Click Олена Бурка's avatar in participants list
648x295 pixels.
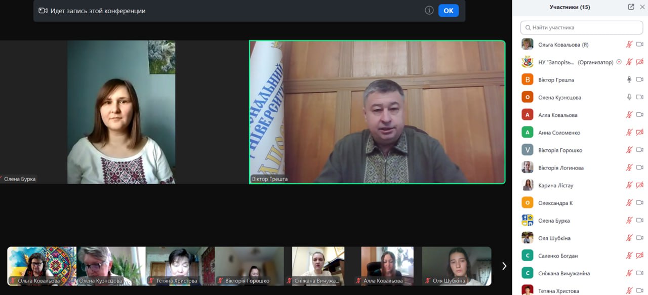tap(528, 221)
